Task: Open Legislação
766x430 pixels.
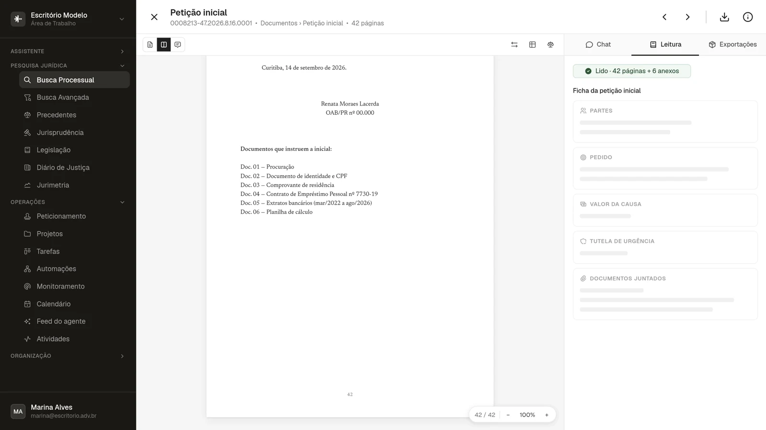Action: click(x=74, y=150)
